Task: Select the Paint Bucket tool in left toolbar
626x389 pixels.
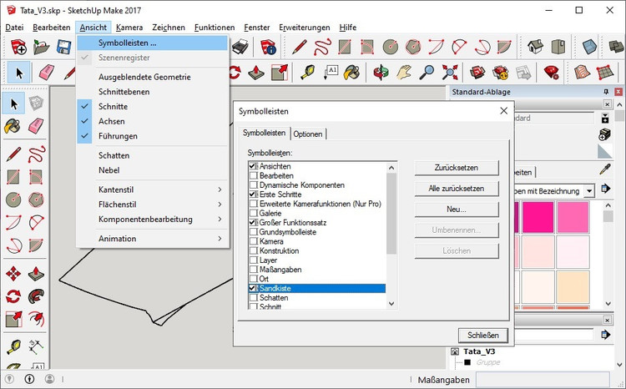Action: click(x=13, y=126)
